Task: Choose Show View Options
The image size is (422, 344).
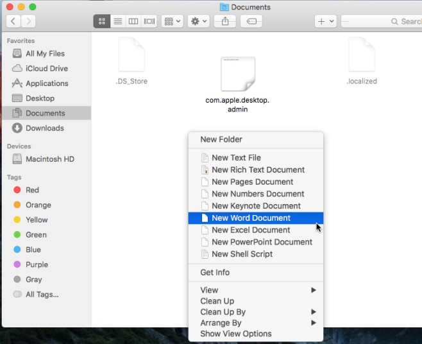Action: (256, 334)
